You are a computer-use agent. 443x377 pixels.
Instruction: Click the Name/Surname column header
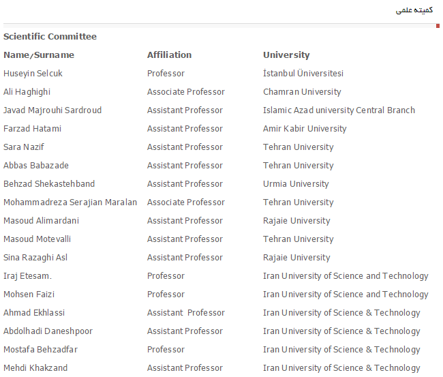[39, 55]
